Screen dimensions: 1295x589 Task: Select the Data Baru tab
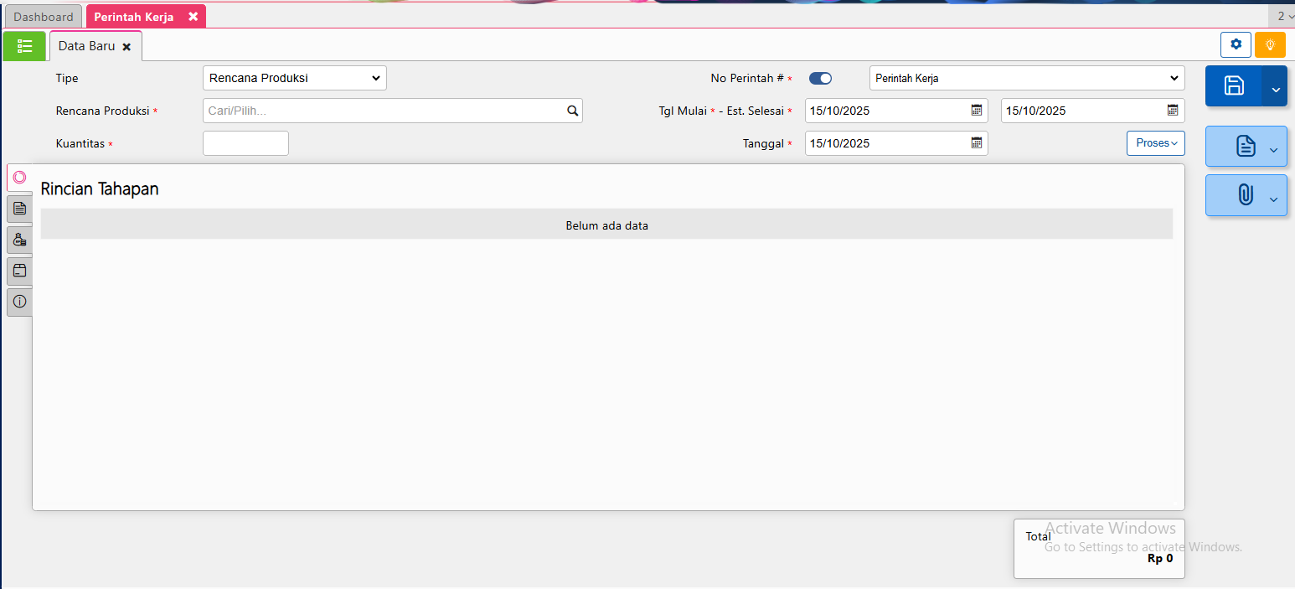(86, 46)
